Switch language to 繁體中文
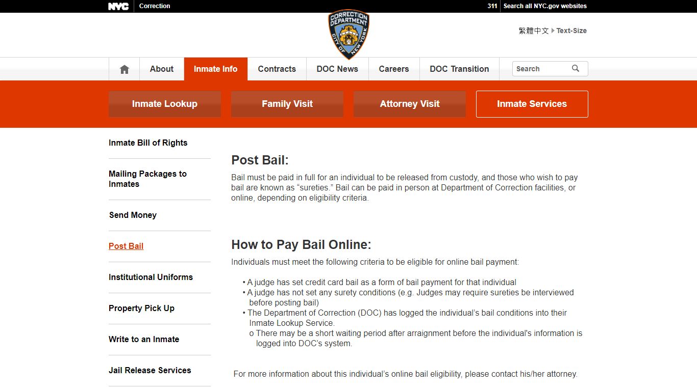This screenshot has height=391, width=697. pyautogui.click(x=534, y=31)
